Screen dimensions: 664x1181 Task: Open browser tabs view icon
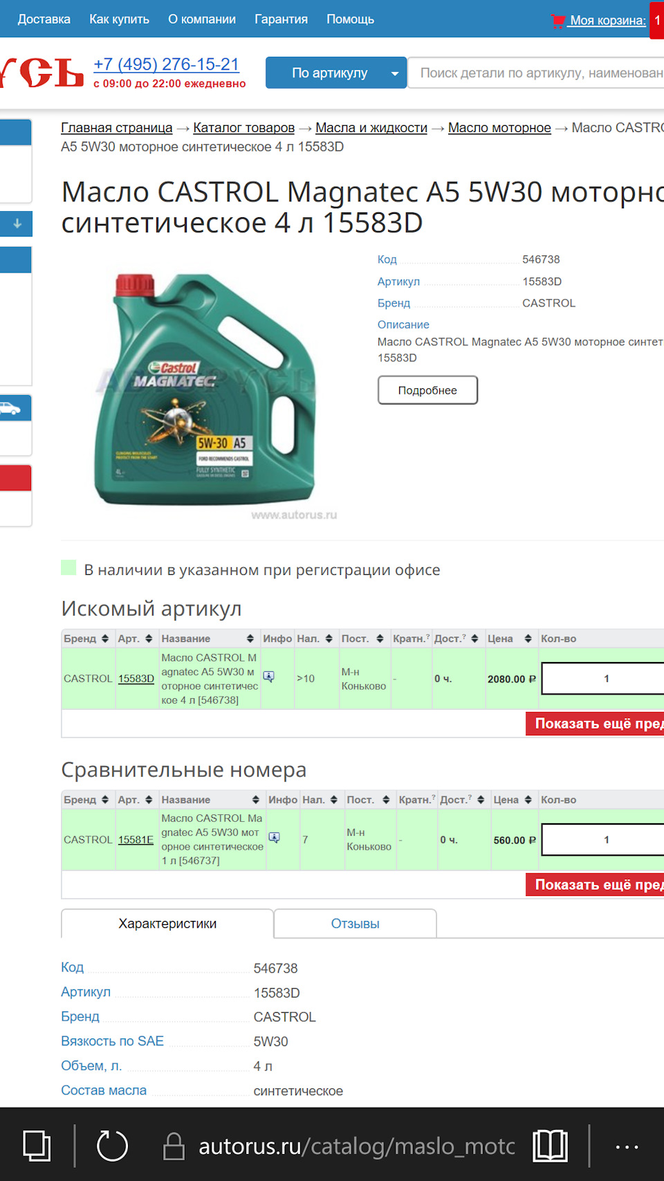pyautogui.click(x=37, y=1146)
